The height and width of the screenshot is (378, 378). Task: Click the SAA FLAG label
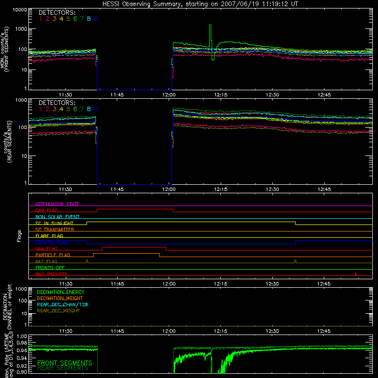point(46,249)
